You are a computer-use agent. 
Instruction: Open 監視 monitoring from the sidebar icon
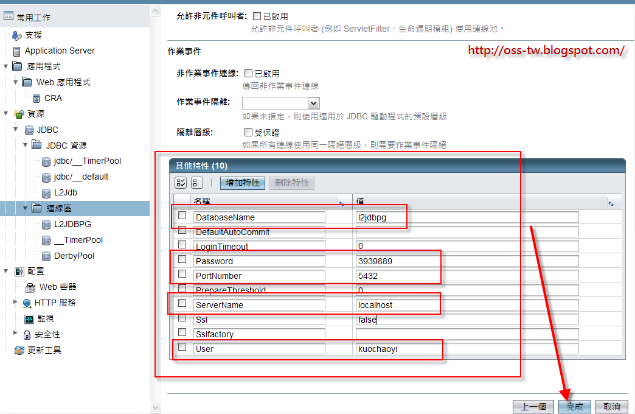point(28,318)
